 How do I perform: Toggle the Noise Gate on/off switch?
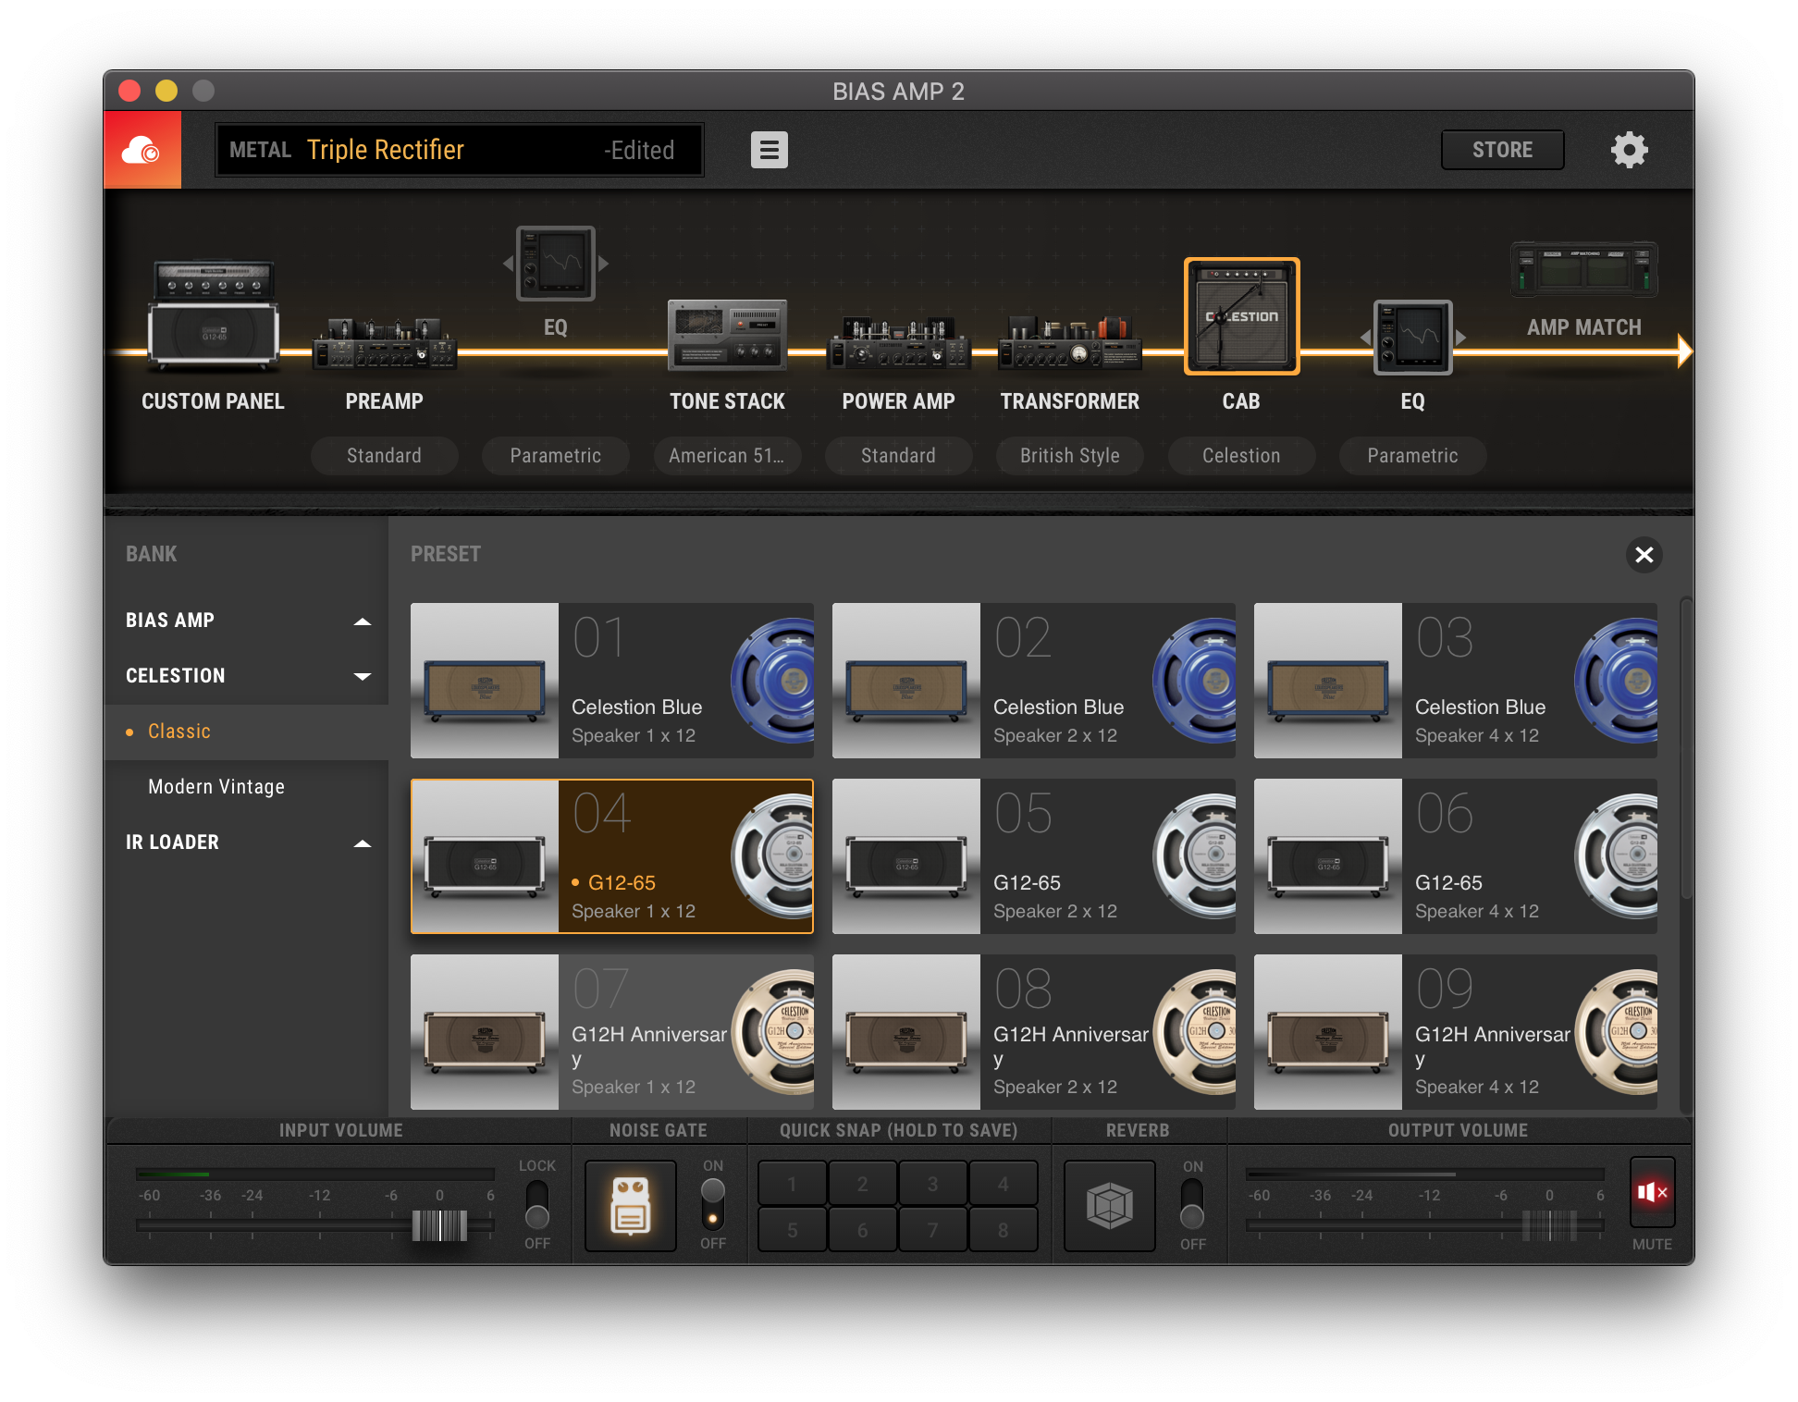[713, 1204]
